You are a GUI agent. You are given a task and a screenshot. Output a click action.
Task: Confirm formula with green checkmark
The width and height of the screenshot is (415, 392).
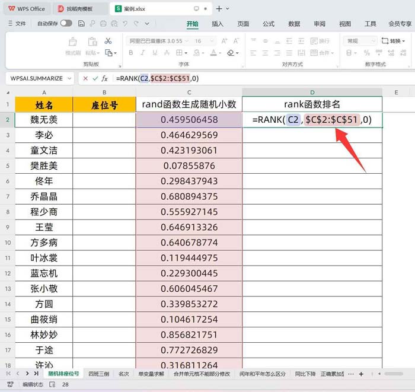[x=95, y=78]
